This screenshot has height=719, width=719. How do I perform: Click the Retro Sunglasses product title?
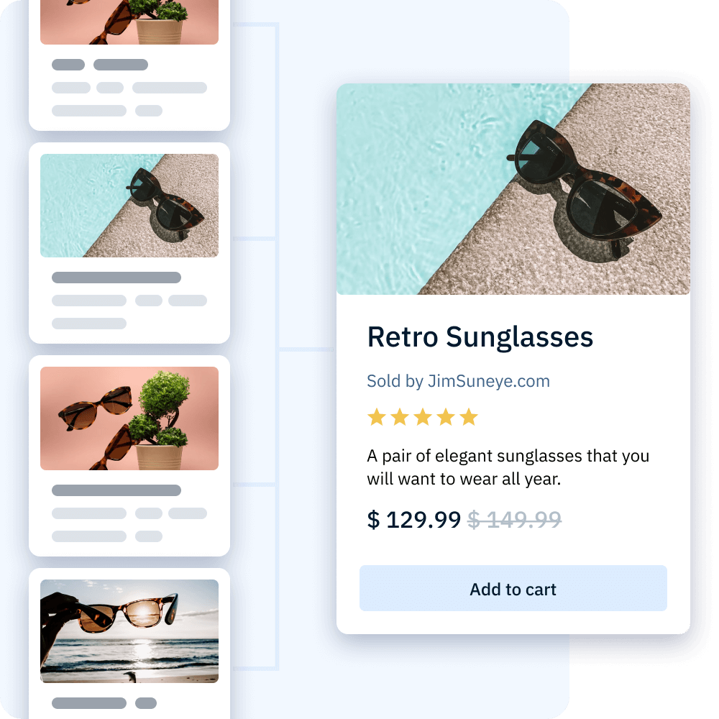(480, 337)
